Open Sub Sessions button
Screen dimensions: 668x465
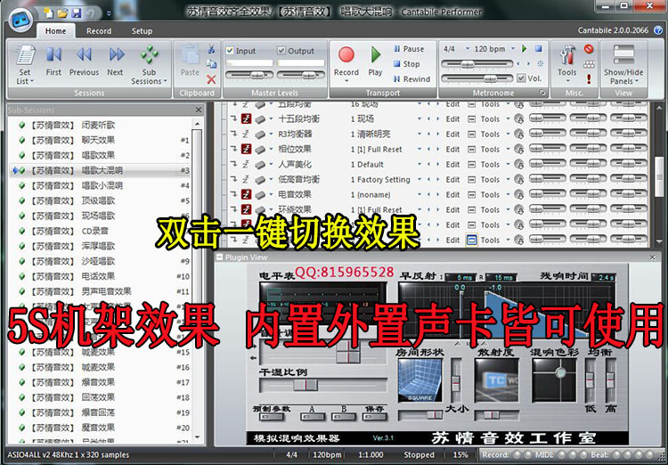[x=149, y=64]
